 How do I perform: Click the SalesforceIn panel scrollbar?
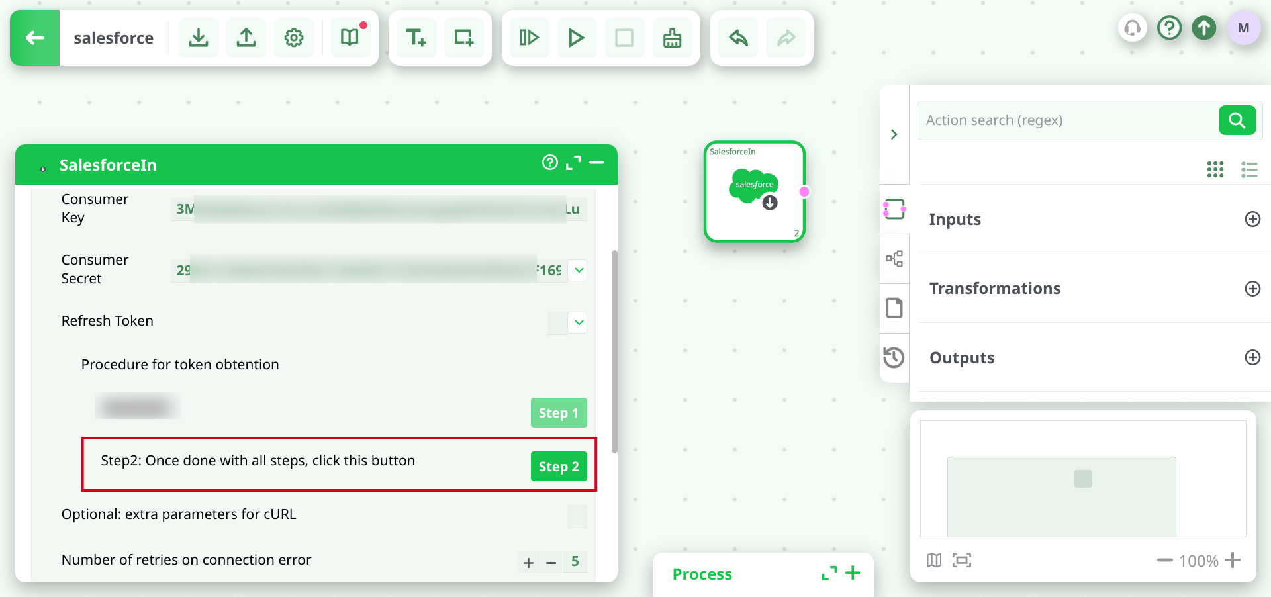point(614,352)
